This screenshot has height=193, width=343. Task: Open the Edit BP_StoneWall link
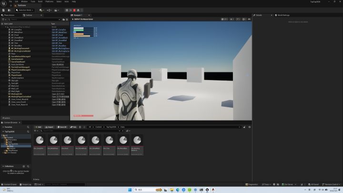click(59, 40)
